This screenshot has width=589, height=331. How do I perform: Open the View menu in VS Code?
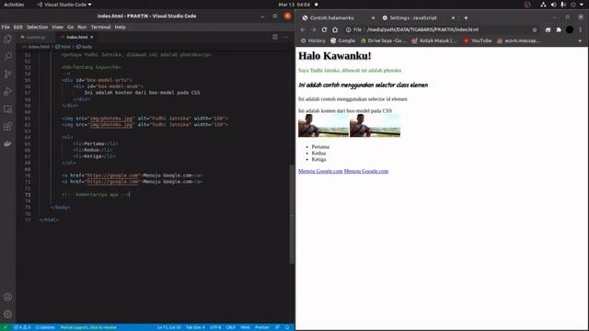coord(57,27)
